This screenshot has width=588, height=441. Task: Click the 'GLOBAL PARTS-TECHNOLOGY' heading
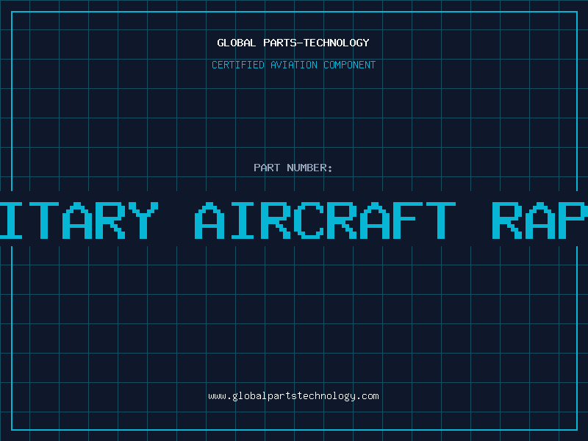tap(293, 43)
